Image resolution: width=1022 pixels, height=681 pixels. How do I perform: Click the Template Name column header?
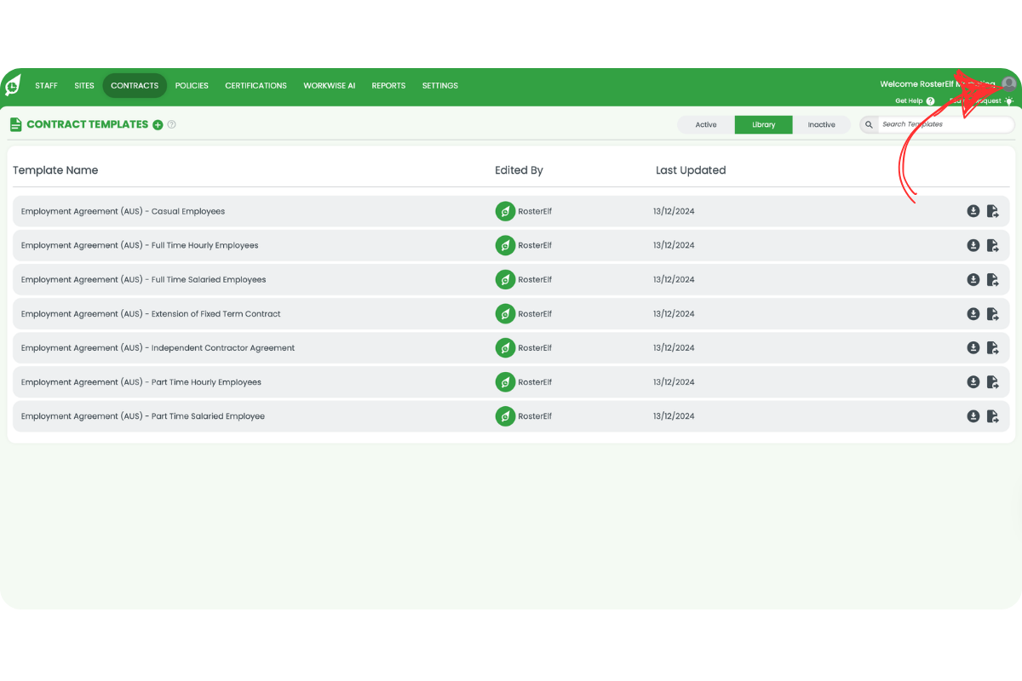(55, 170)
